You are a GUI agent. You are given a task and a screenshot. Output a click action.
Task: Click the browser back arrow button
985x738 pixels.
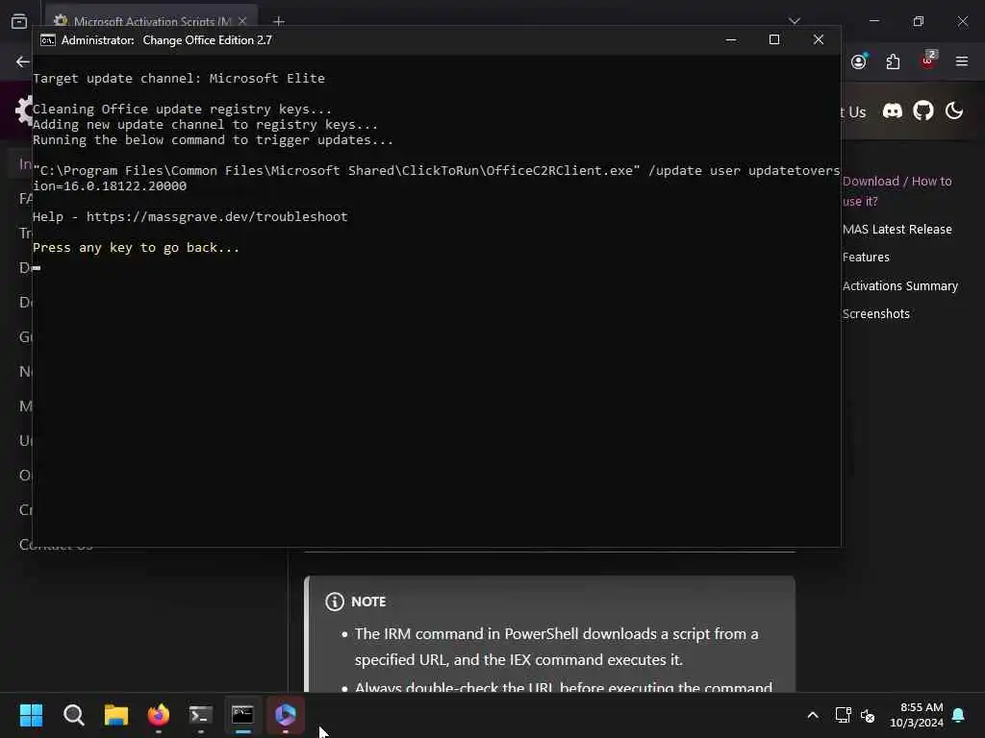point(23,61)
